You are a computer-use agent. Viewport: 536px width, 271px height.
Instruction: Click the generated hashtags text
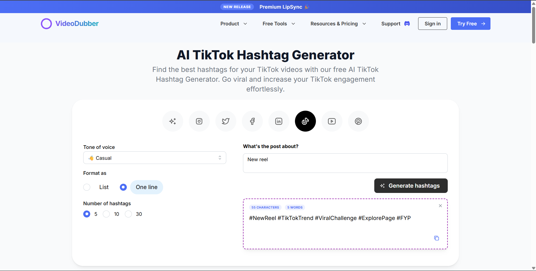click(330, 218)
